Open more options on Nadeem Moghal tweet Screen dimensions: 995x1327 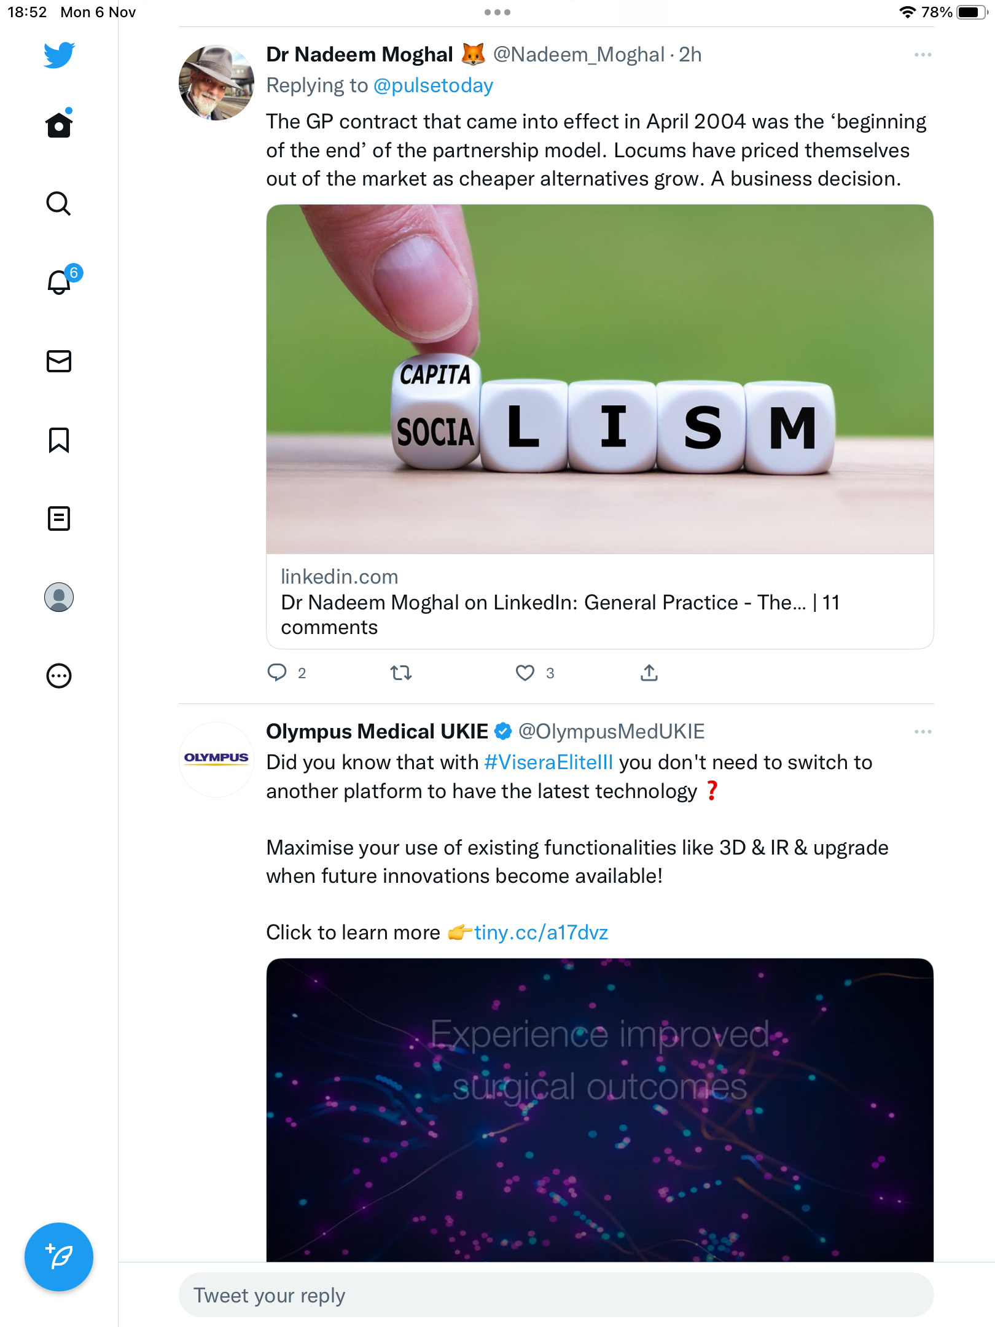click(923, 55)
